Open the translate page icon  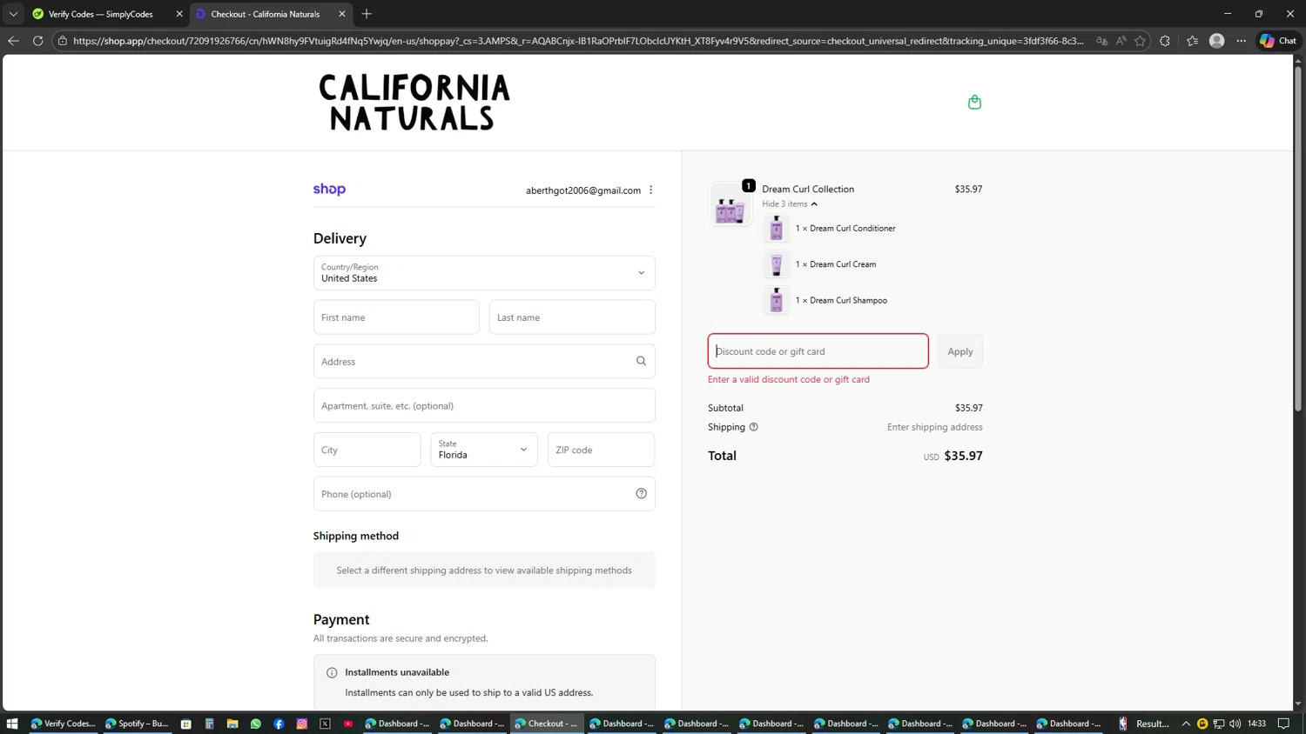[1102, 41]
